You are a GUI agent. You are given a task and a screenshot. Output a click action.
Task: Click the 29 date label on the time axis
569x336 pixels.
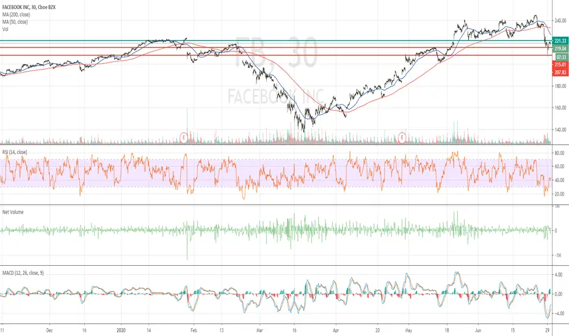coord(547,331)
